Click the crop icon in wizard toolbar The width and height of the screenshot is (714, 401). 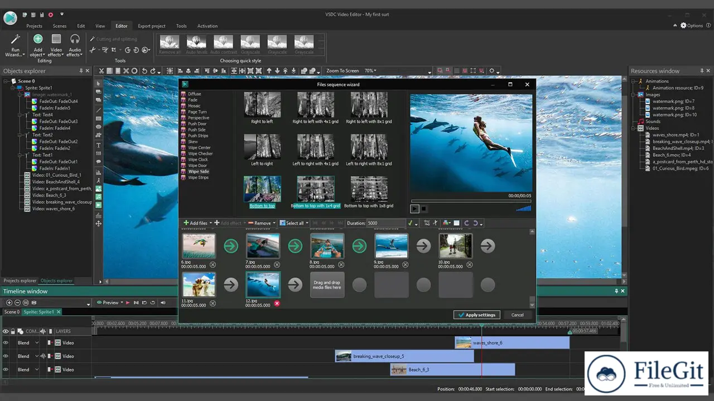427,223
